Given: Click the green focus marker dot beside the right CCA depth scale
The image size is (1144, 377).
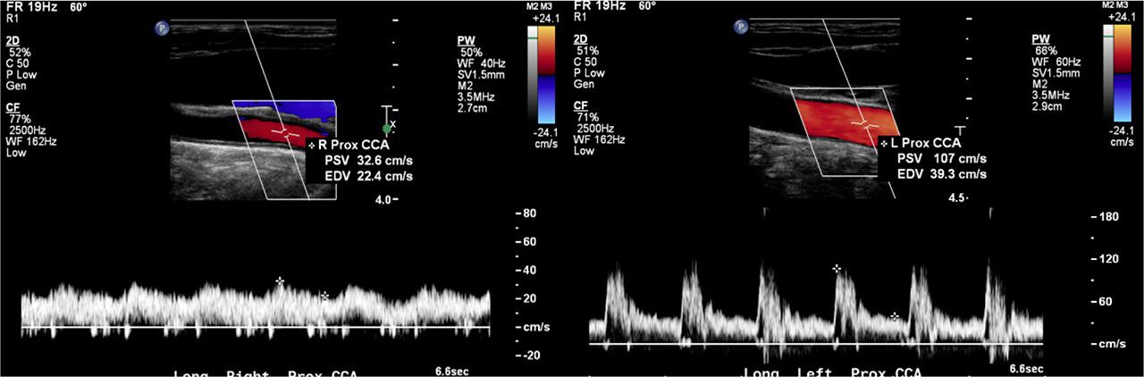Looking at the screenshot, I should 387,130.
